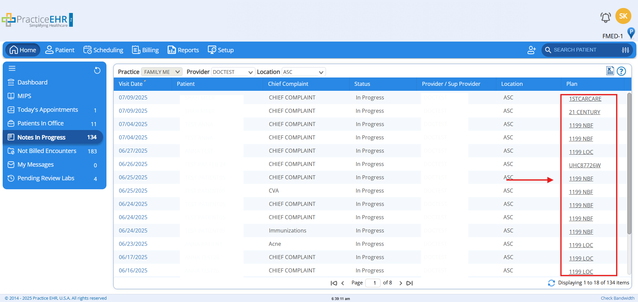The image size is (638, 302).
Task: Click the location pin icon near FMED-1
Action: coord(631,33)
